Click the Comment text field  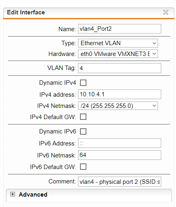(x=120, y=182)
